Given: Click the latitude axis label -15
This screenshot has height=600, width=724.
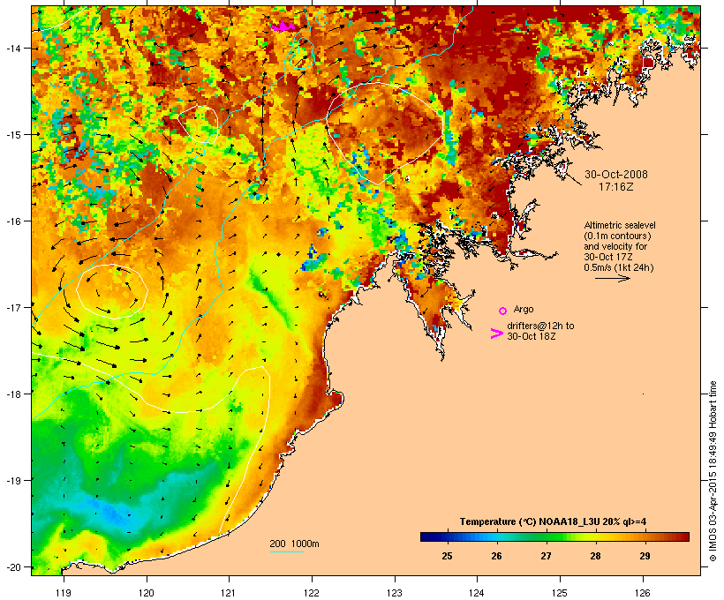Looking at the screenshot, I should pyautogui.click(x=13, y=135).
